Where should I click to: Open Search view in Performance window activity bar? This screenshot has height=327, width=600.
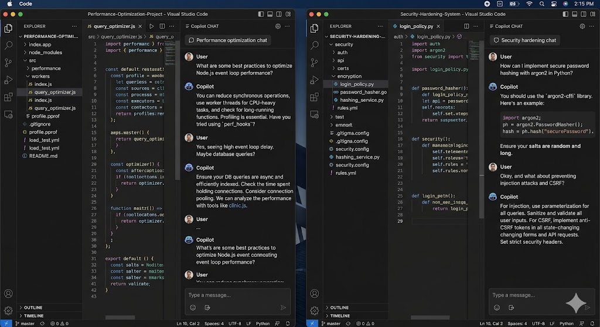[x=8, y=46]
